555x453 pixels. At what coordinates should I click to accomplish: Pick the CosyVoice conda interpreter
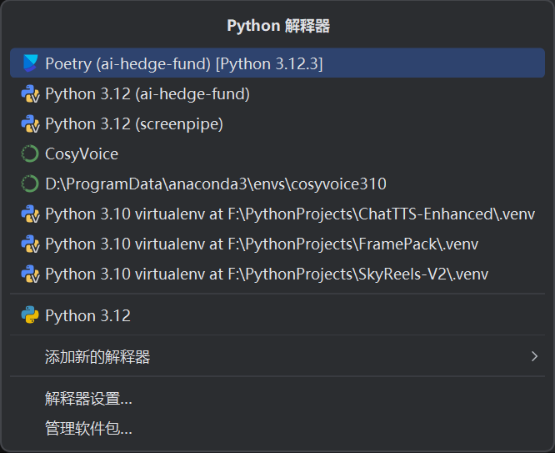click(277, 154)
